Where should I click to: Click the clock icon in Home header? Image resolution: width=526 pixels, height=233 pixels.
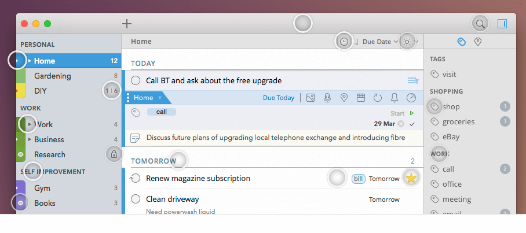pos(344,42)
